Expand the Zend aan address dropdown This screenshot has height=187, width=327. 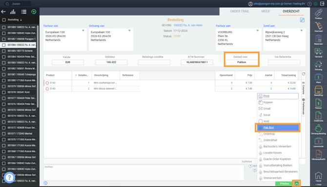(x=301, y=31)
